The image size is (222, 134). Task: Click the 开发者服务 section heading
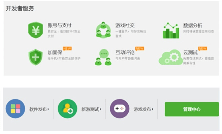20,8
